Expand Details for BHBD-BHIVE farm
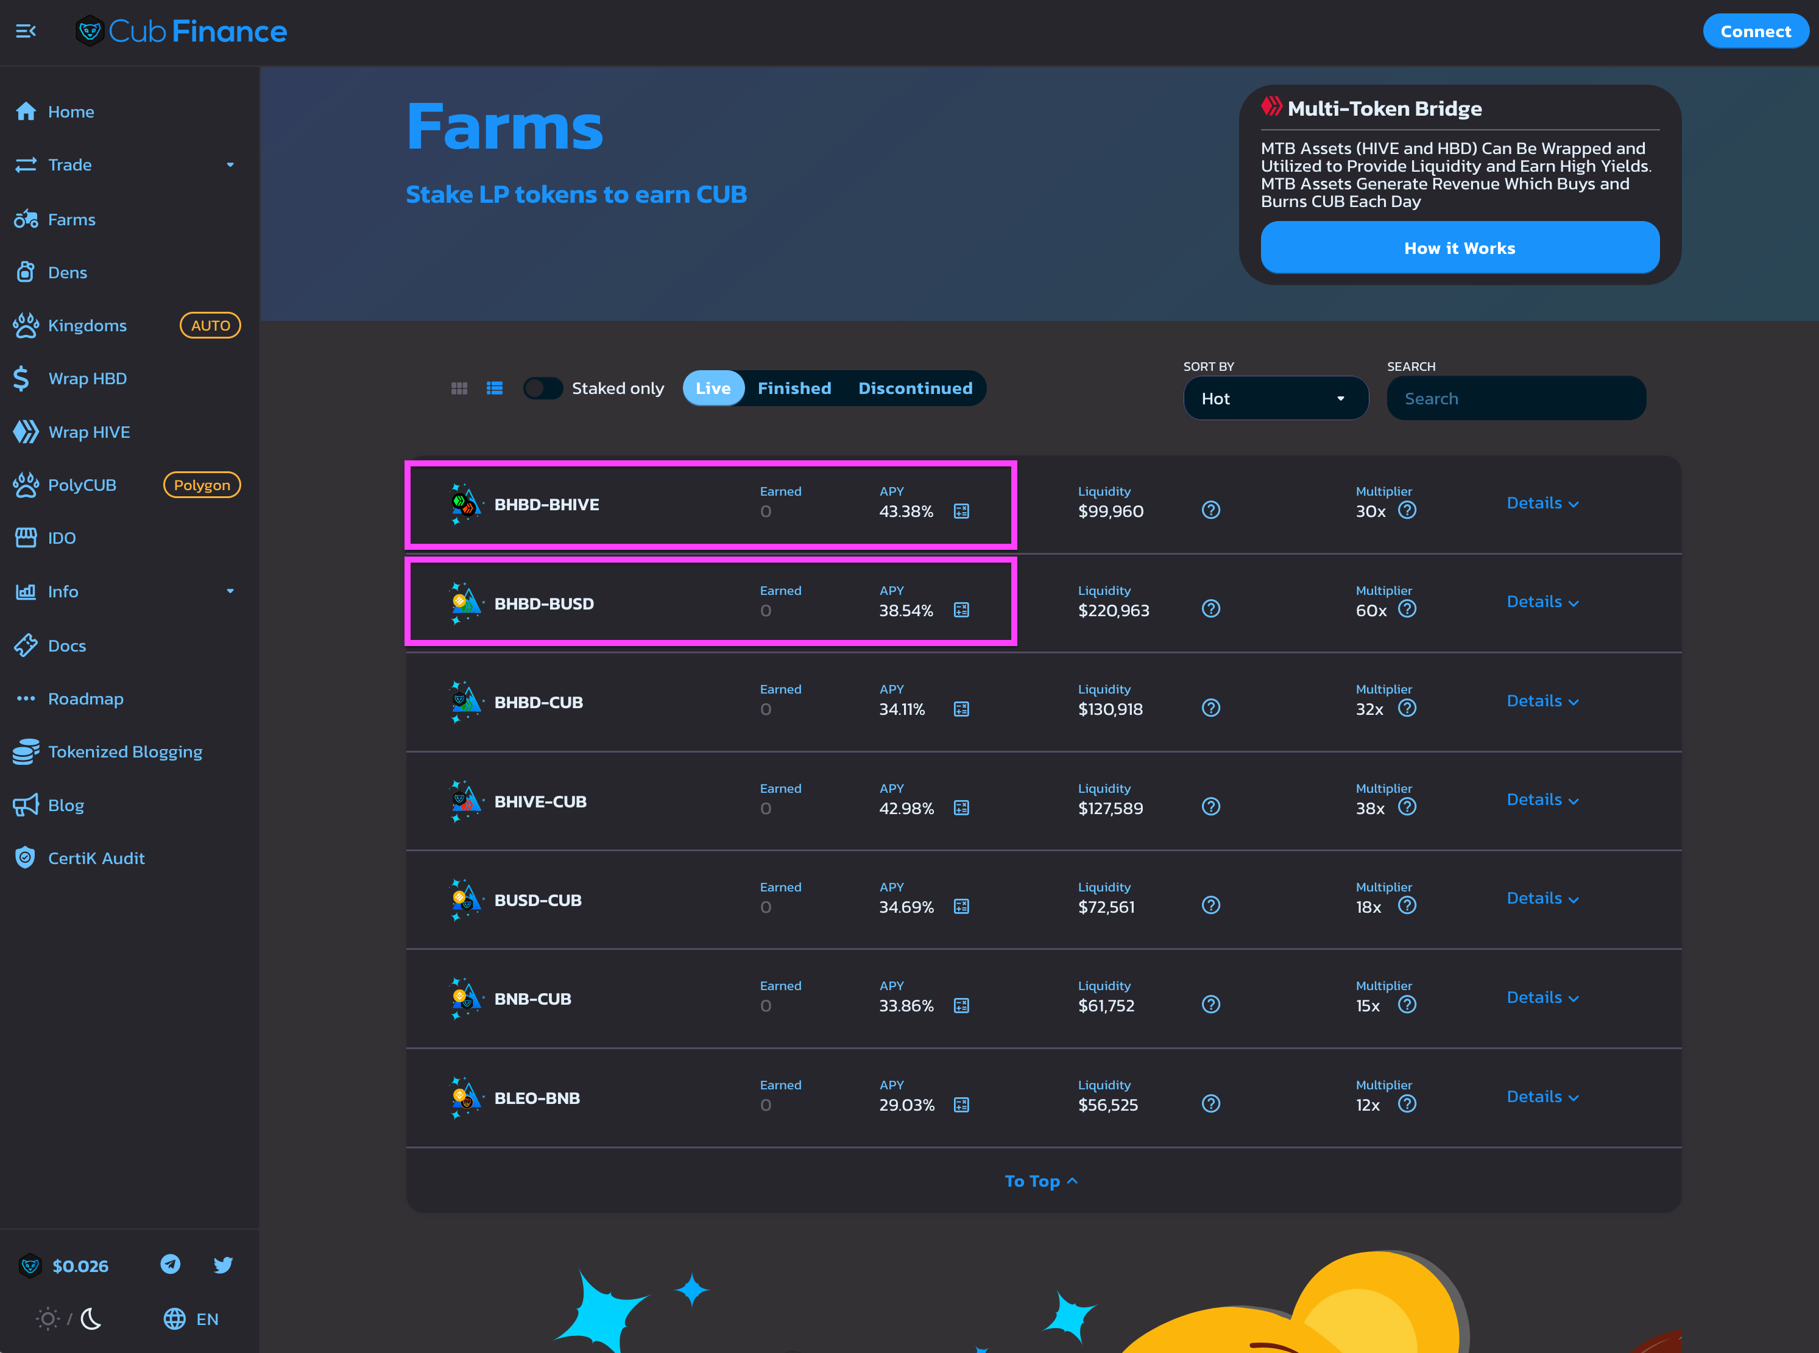The height and width of the screenshot is (1353, 1819). [1542, 503]
